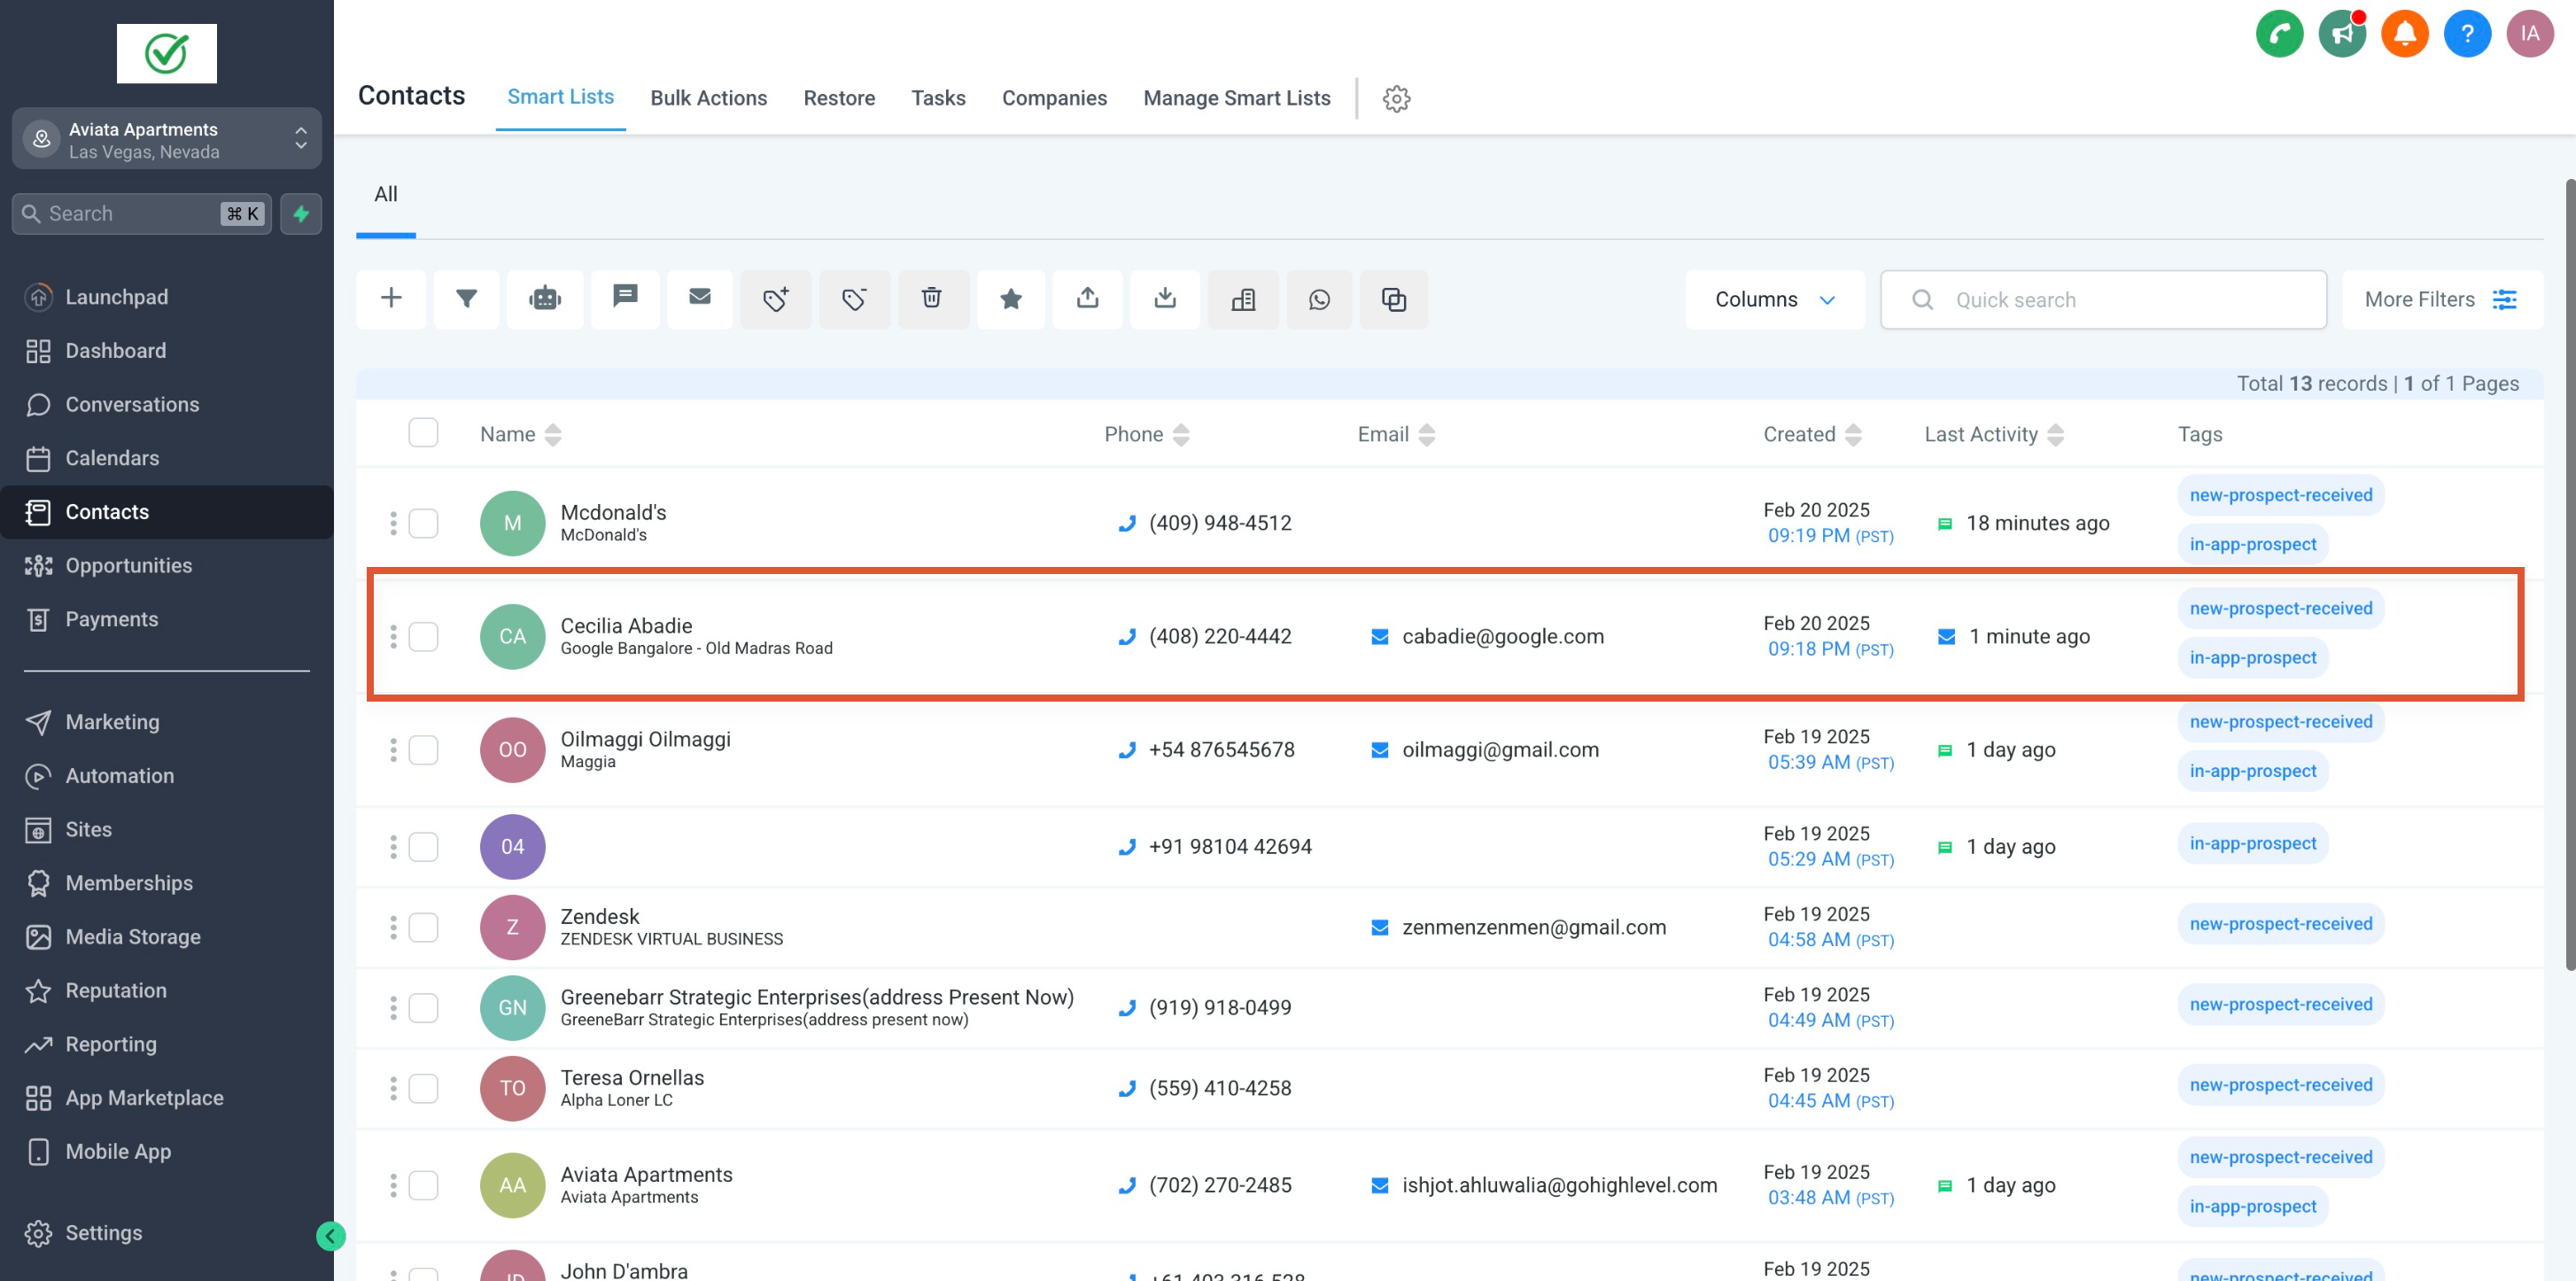Open the Cecilia Abadie row three-dot menu
2576x1281 pixels.
pyautogui.click(x=393, y=637)
